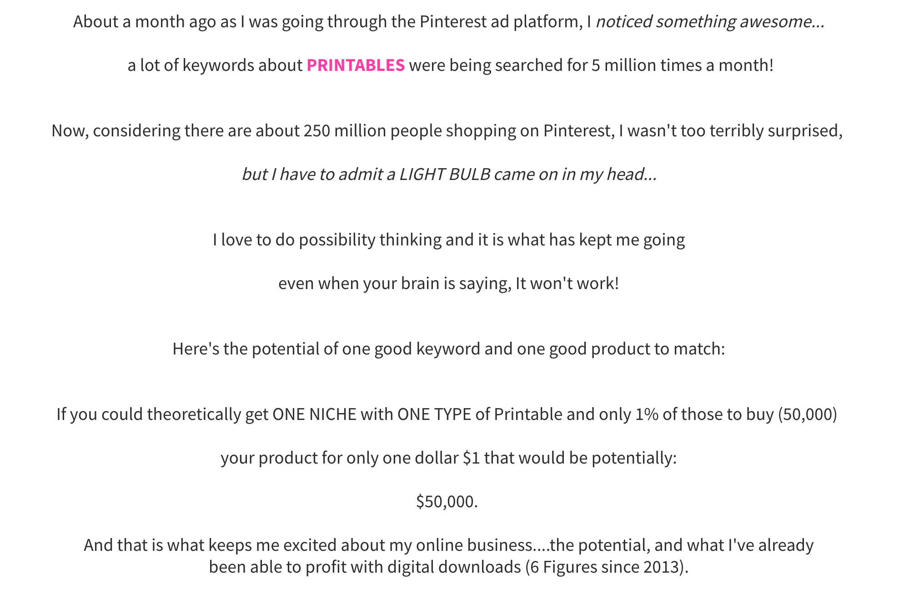
Task: Click the pink PRINTABLES highlighted word
Action: click(x=356, y=65)
